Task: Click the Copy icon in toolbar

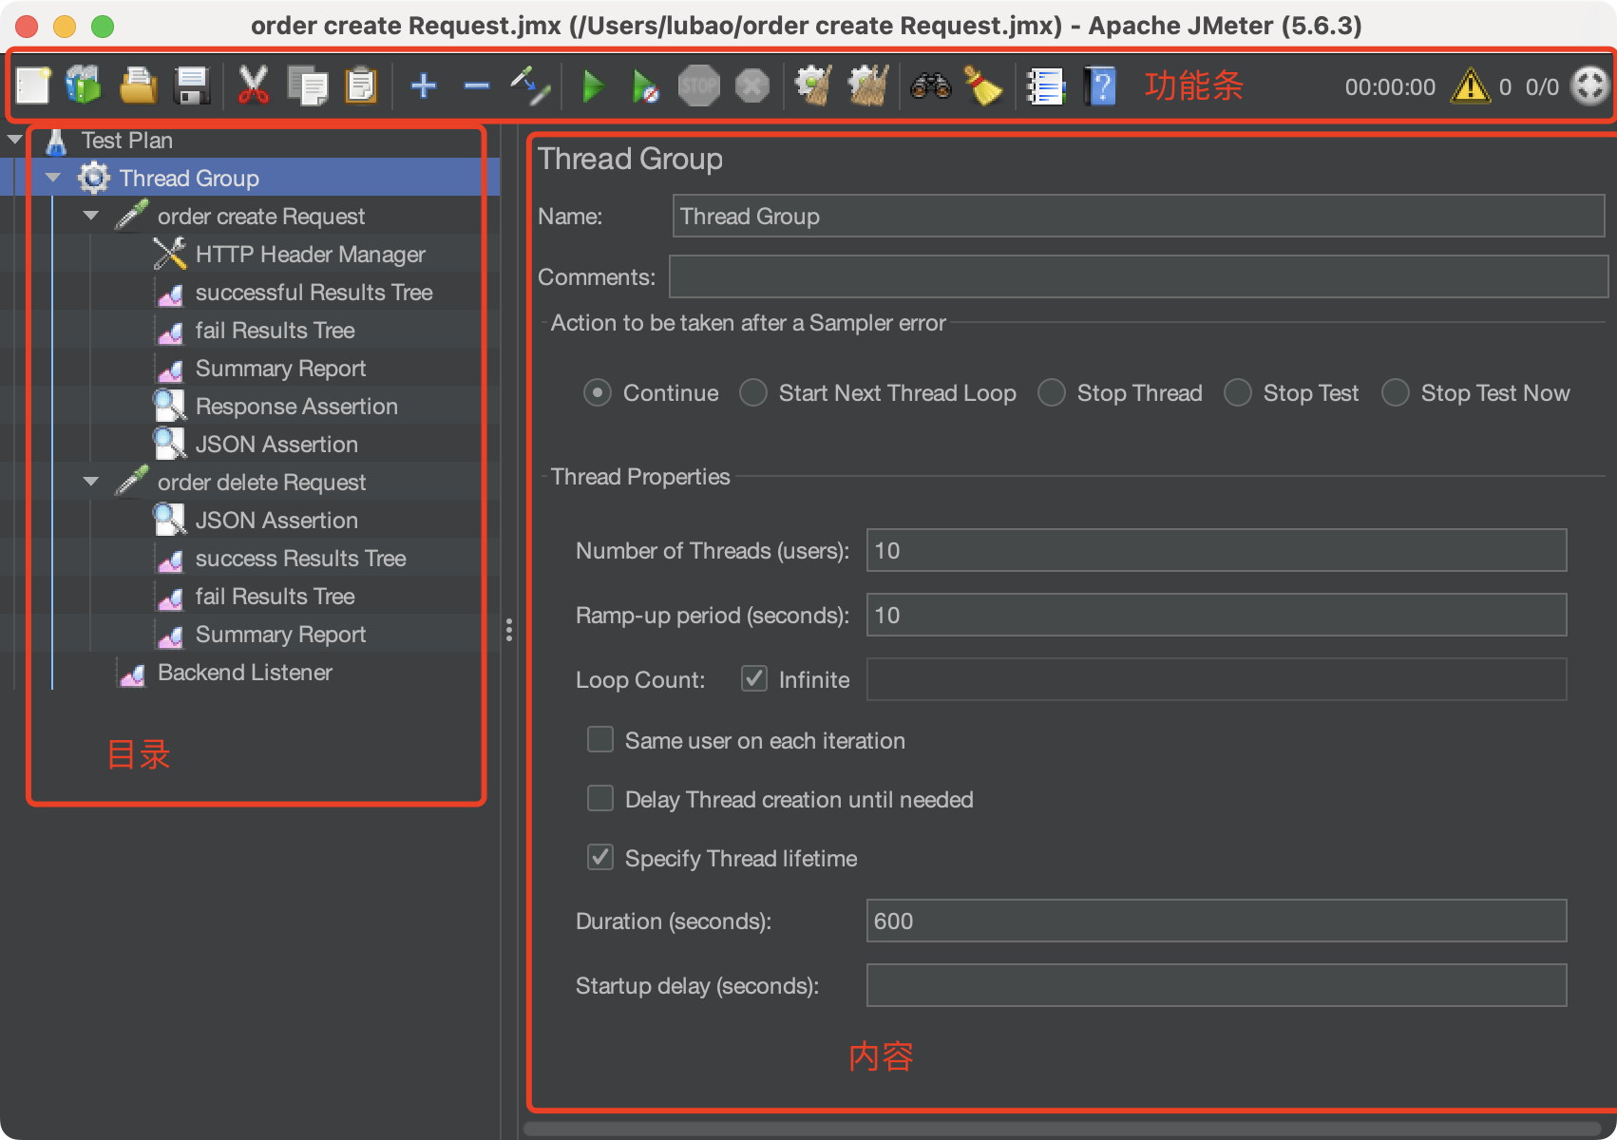Action: 307,86
